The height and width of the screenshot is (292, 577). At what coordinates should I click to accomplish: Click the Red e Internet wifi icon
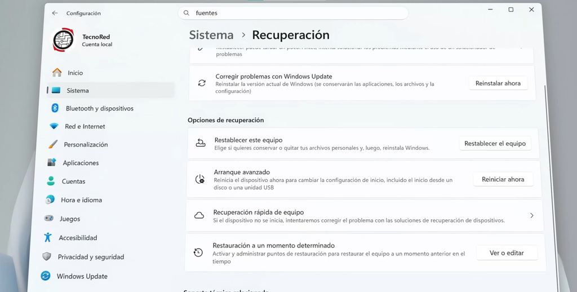(x=54, y=126)
